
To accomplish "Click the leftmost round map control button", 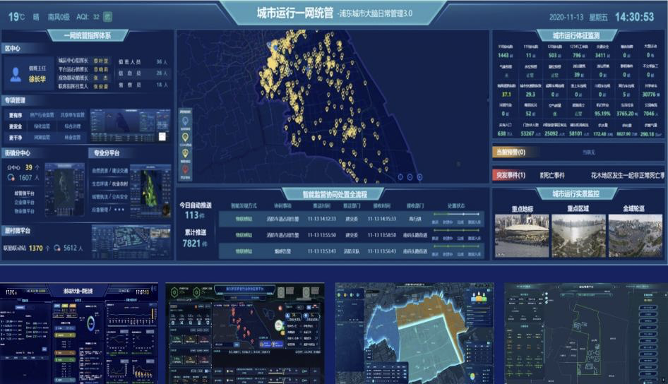I will click(400, 176).
